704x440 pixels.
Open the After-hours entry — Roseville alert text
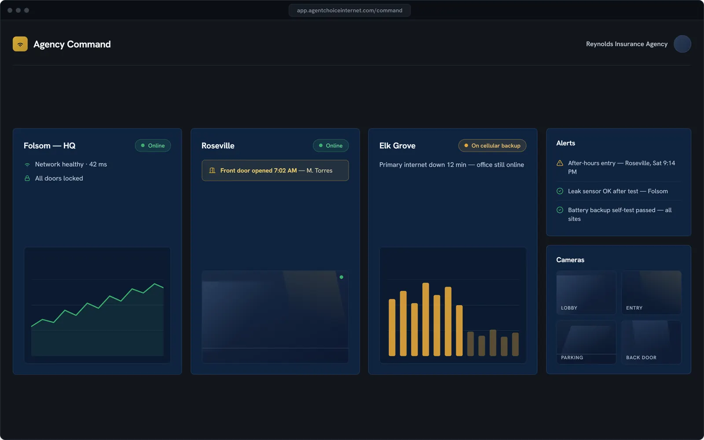(621, 167)
